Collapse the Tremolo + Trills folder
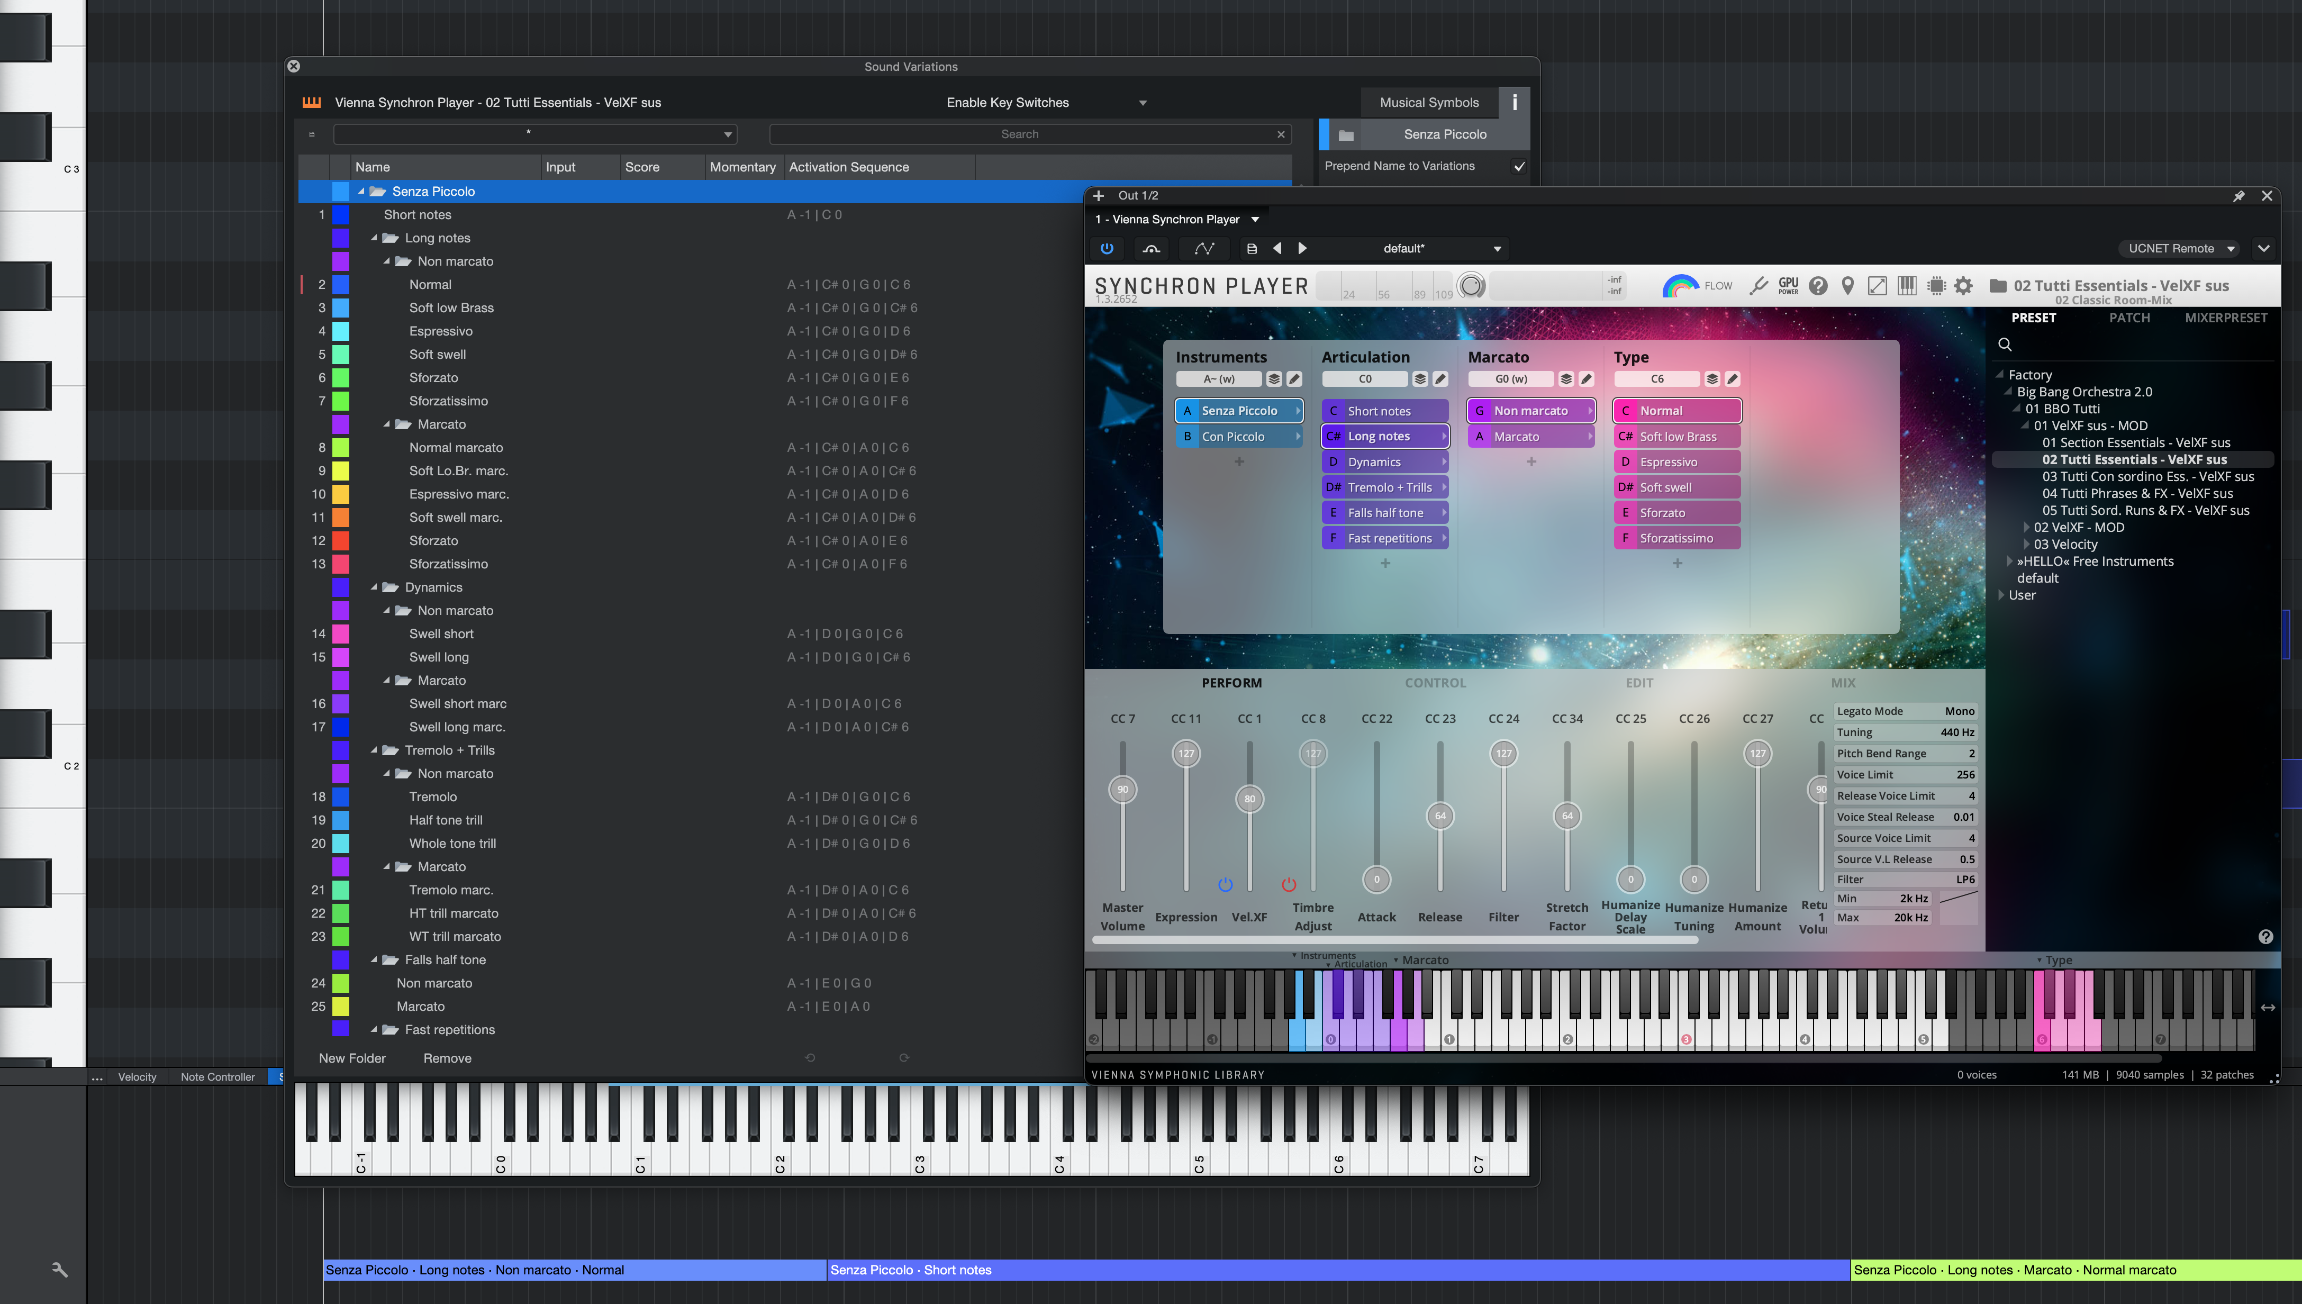Screen dimensions: 2302x1304 (x=374, y=750)
